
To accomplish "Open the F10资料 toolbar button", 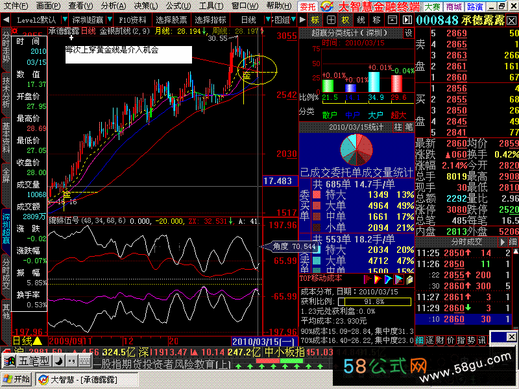I will click(x=132, y=20).
